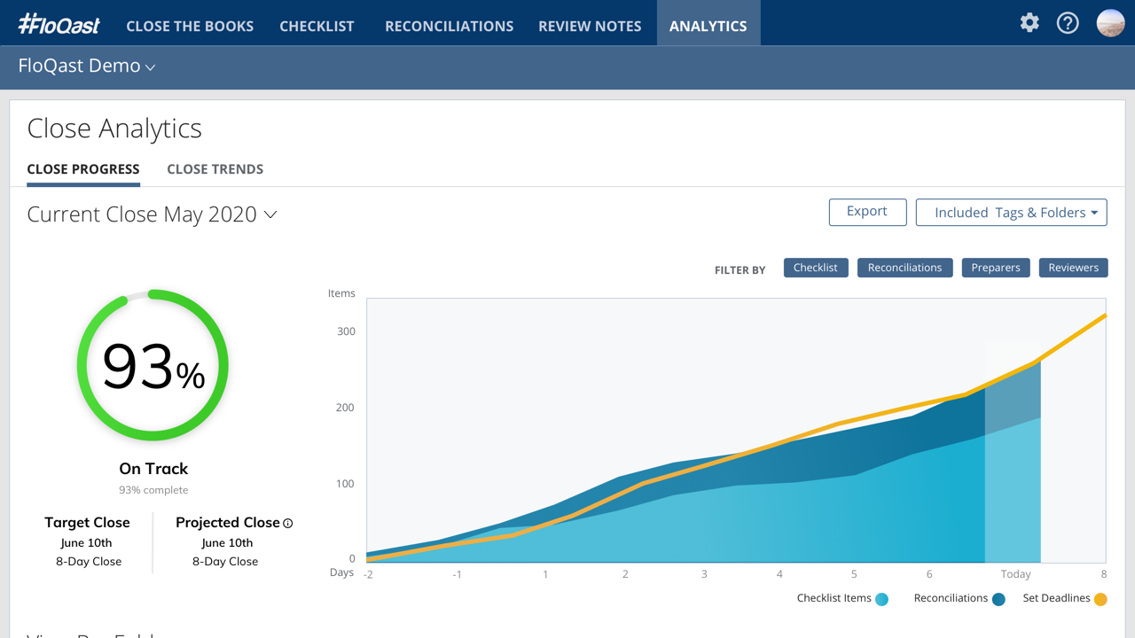The height and width of the screenshot is (638, 1135).
Task: Click the Checklist Items legend swatch
Action: pos(881,600)
